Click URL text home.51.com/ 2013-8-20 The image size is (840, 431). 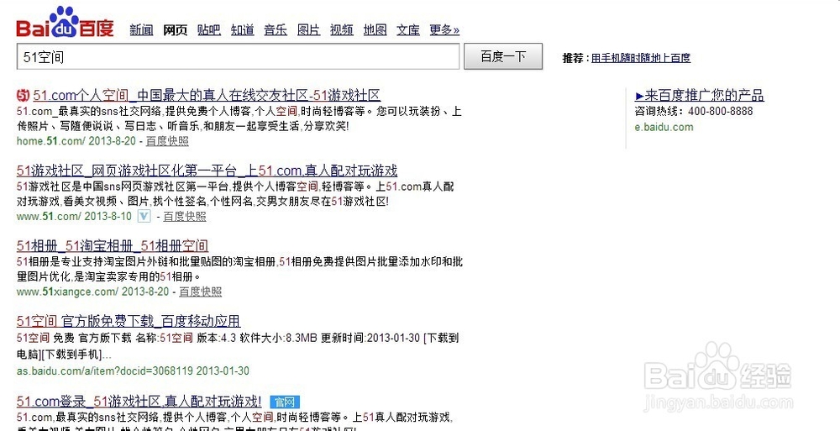point(77,141)
